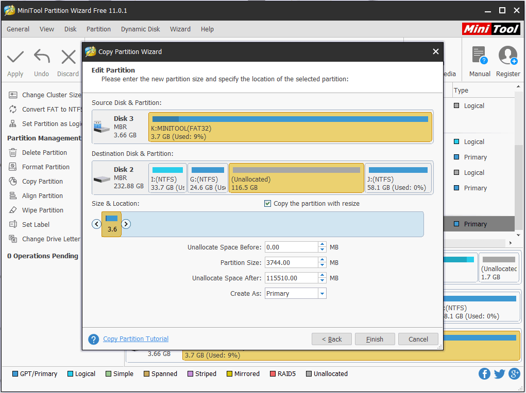Open the Copy Partition Tutorial link
This screenshot has height=393, width=526.
(x=135, y=339)
